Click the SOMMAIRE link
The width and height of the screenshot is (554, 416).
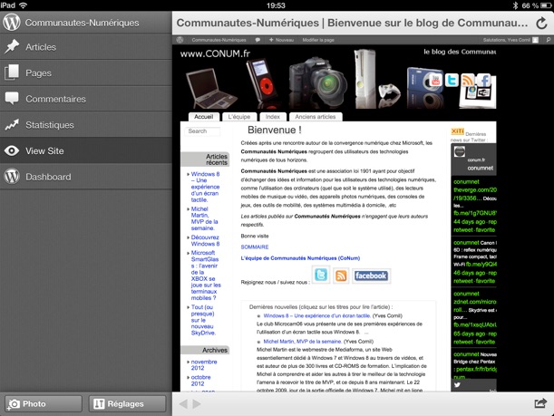(255, 247)
